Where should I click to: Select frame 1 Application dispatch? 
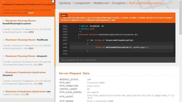[27, 78]
